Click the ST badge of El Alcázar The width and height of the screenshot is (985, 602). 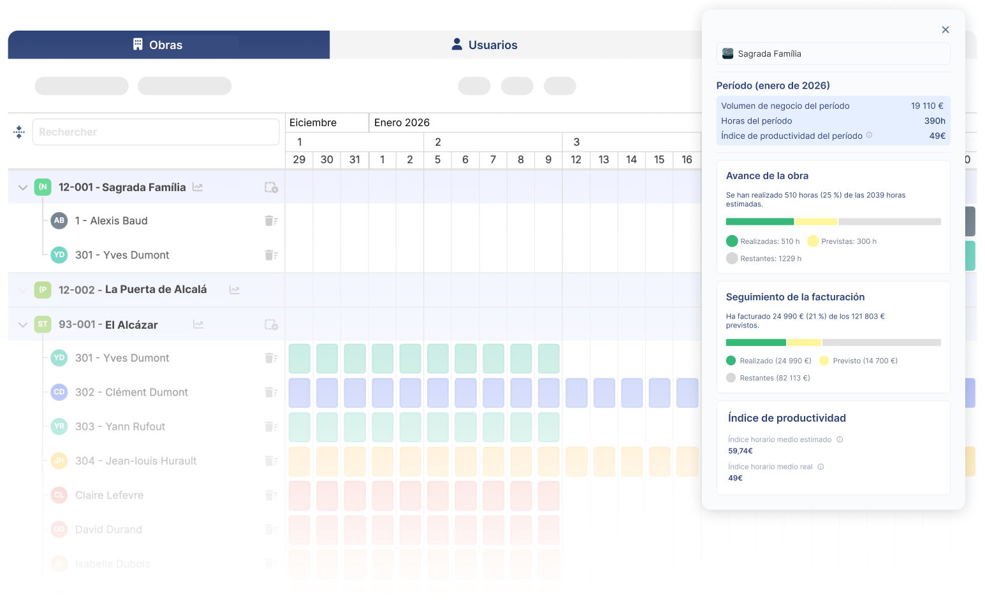pos(43,324)
